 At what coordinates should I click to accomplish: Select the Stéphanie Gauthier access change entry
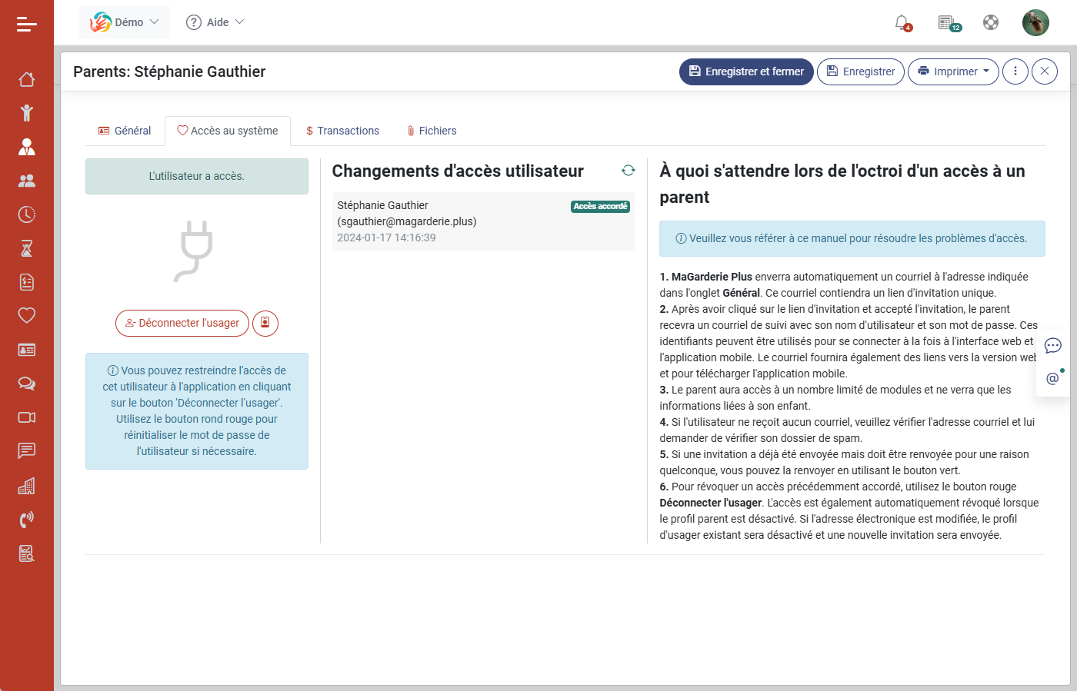[483, 221]
